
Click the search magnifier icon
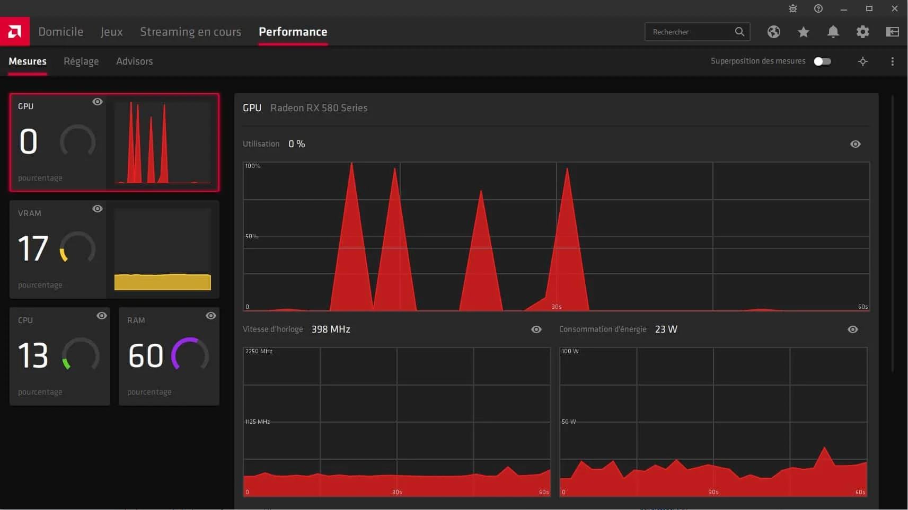pyautogui.click(x=739, y=32)
